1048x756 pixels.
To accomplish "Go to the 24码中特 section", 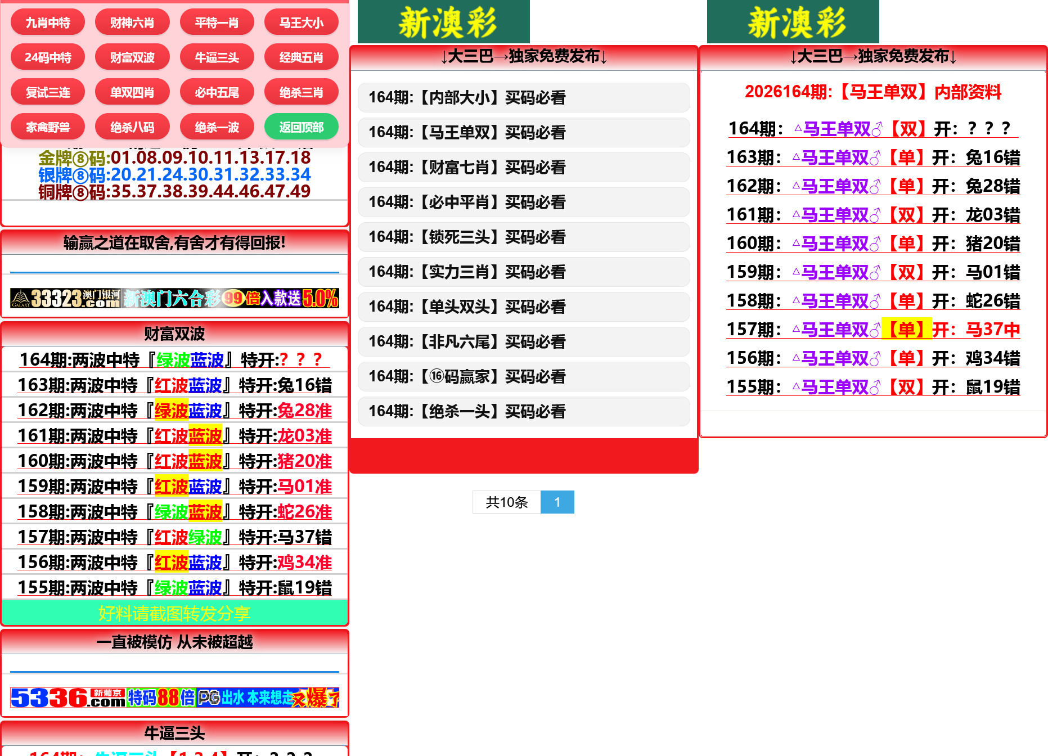I will (x=48, y=57).
